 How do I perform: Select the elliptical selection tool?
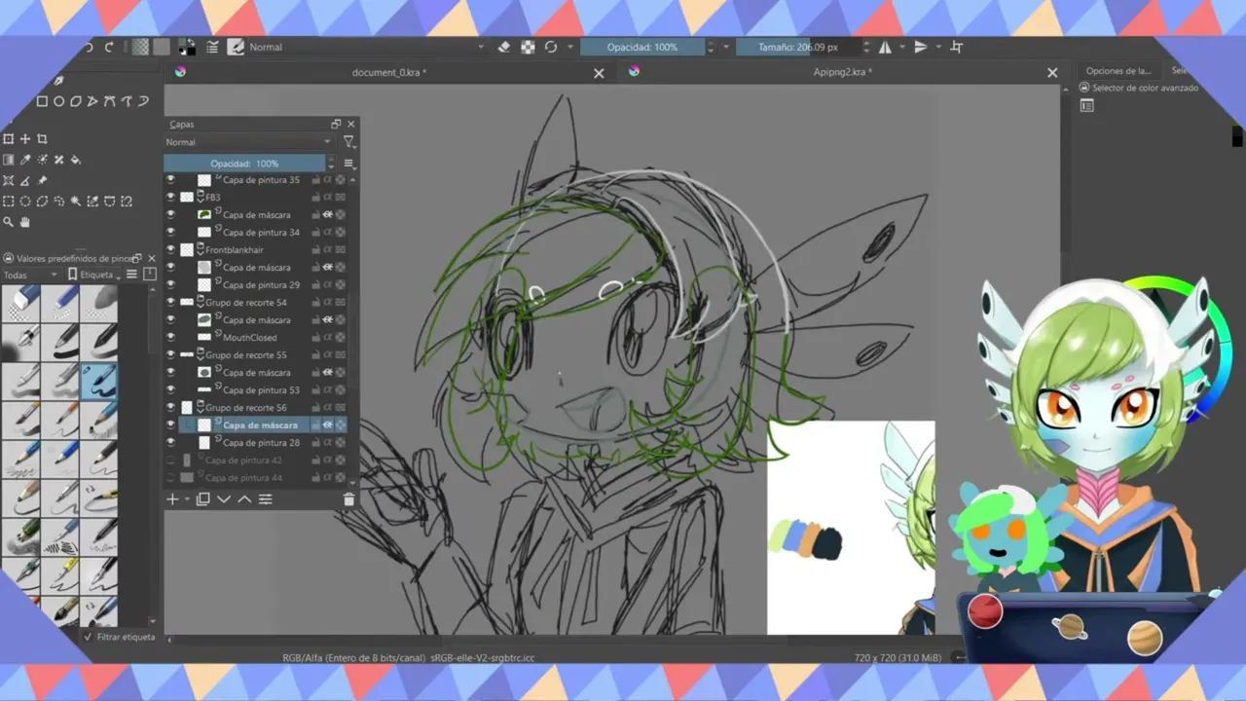tap(25, 202)
